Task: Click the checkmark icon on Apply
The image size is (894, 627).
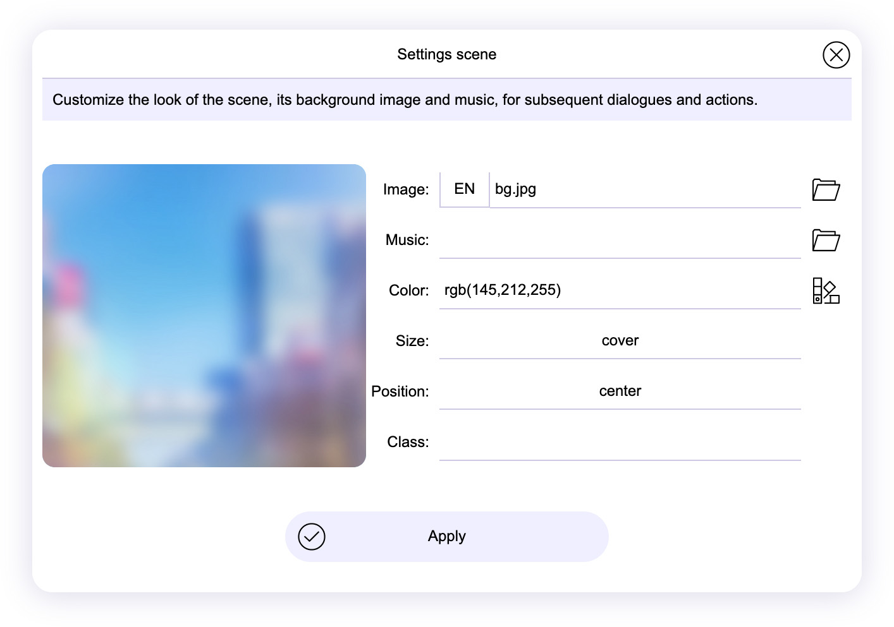Action: tap(312, 537)
